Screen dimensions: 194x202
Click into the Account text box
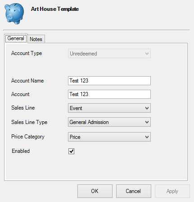pos(109,94)
